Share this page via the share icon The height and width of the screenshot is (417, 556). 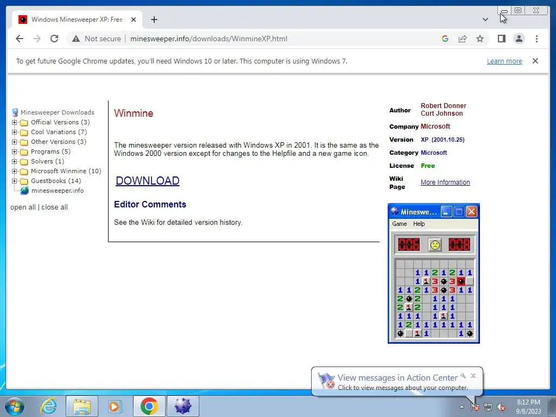(463, 39)
